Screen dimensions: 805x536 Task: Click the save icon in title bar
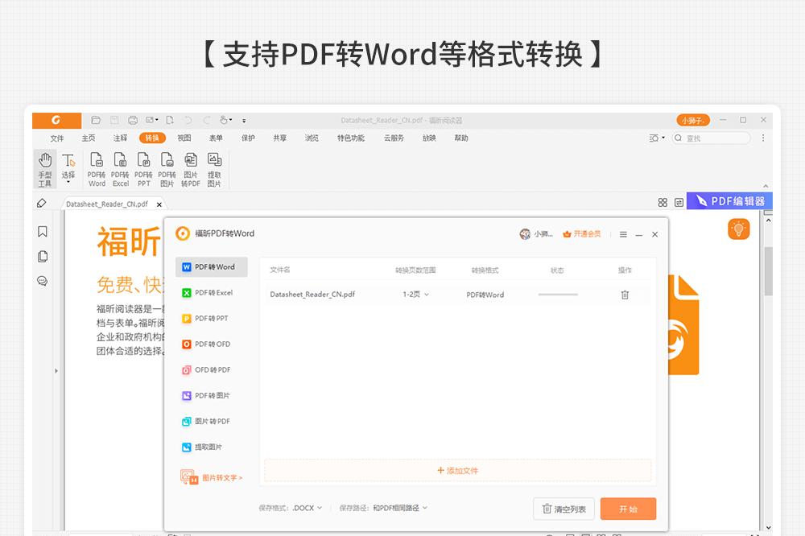click(114, 120)
